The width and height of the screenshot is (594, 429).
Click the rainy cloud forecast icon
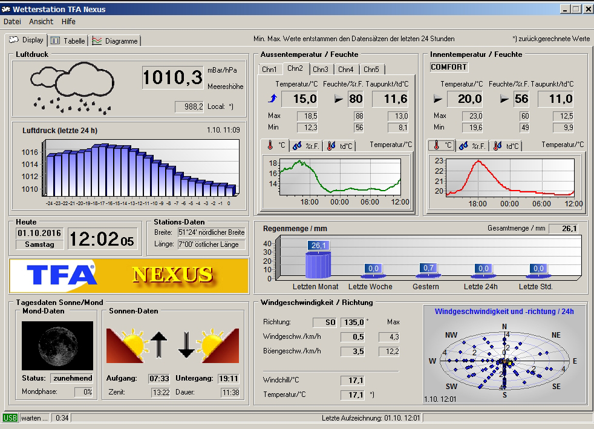(72, 88)
